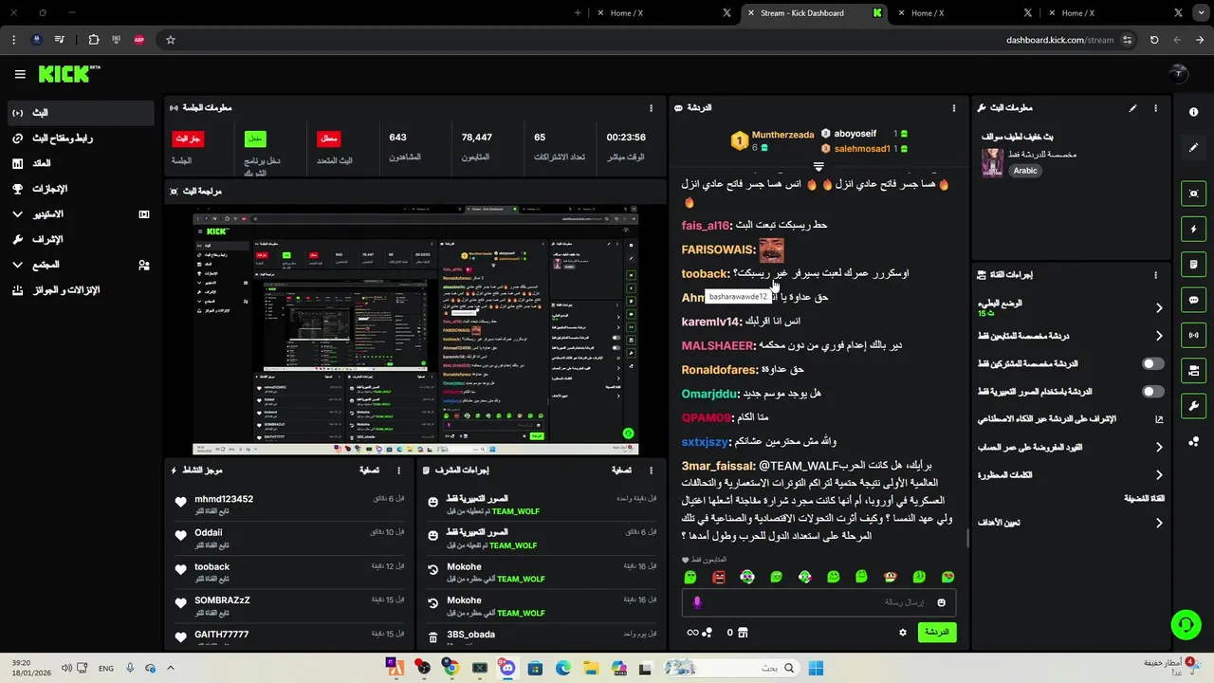Click the stream preview thumbnail
Viewport: 1214px width, 683px height.
415,330
